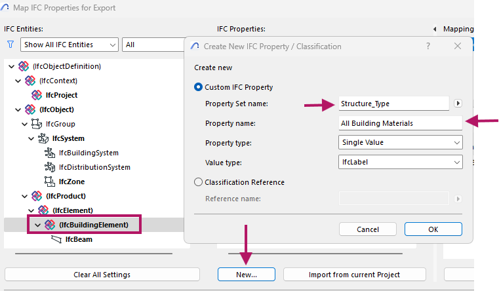Click the Property Set name arrow button

pos(458,103)
